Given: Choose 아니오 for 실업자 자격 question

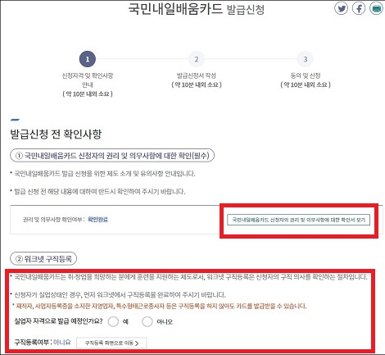Looking at the screenshot, I should pos(147,321).
